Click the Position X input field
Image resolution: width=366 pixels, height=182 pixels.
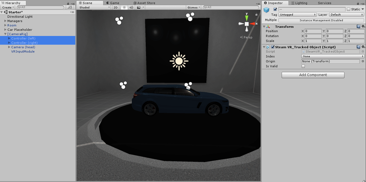(313, 31)
